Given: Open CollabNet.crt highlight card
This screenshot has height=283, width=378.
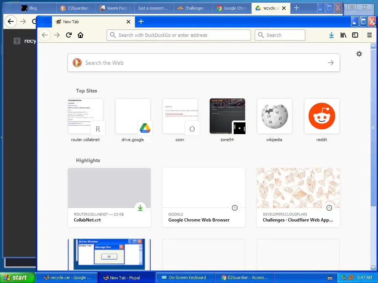Looking at the screenshot, I should coord(109,198).
